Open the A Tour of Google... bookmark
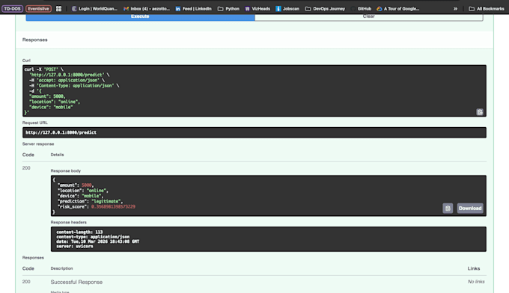This screenshot has width=509, height=293. coord(398,9)
